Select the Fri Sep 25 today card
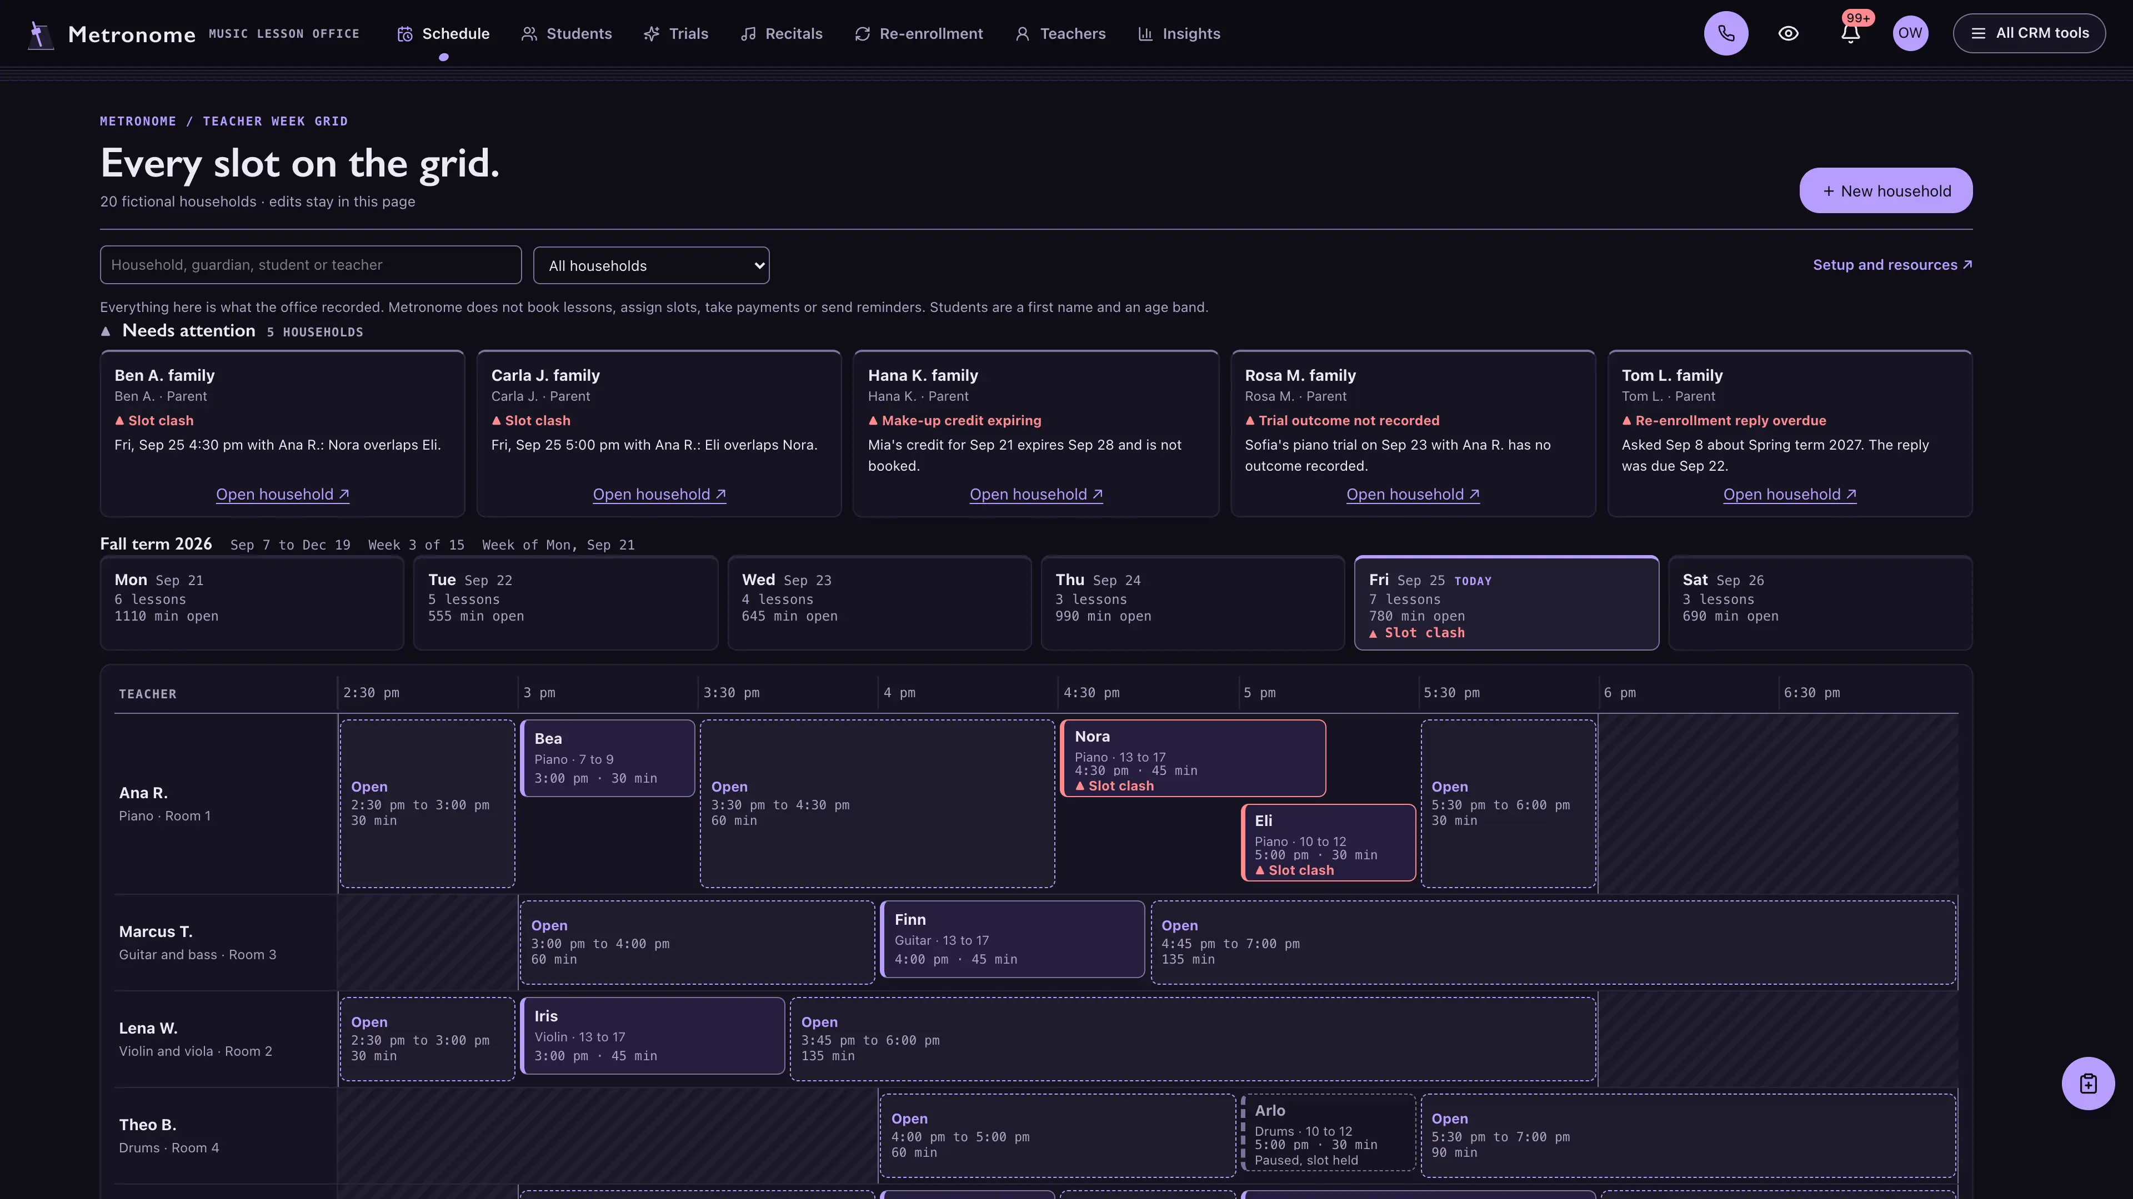 click(x=1506, y=603)
